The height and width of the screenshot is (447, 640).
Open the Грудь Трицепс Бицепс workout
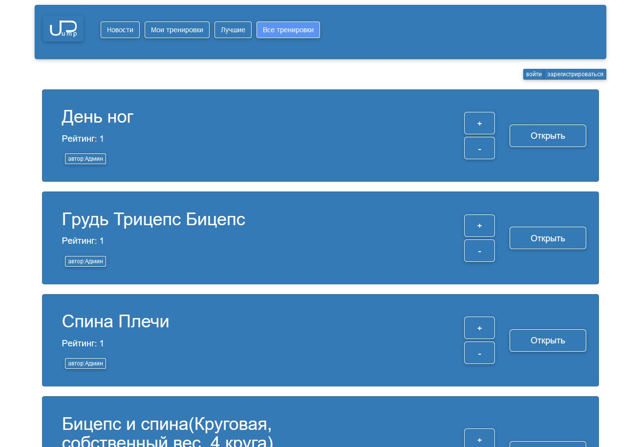pos(548,238)
